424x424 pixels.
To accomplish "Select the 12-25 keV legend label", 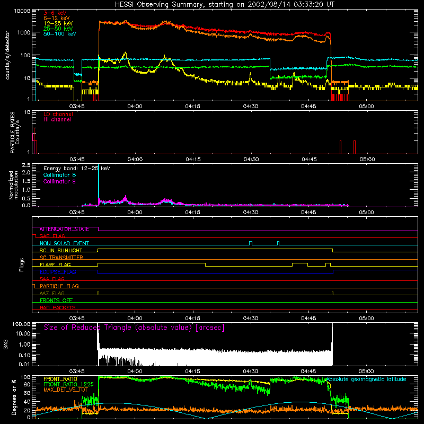I will pos(58,23).
